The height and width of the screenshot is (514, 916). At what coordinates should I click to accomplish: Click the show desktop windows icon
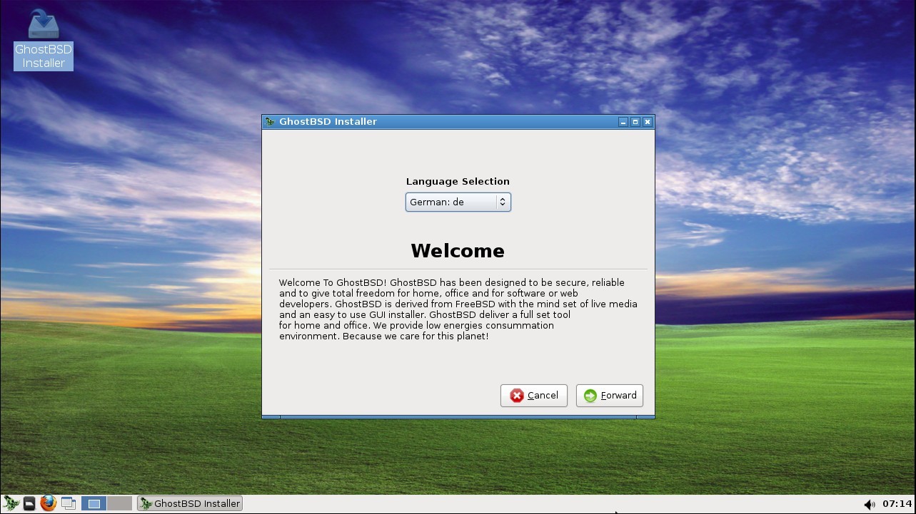coord(69,503)
